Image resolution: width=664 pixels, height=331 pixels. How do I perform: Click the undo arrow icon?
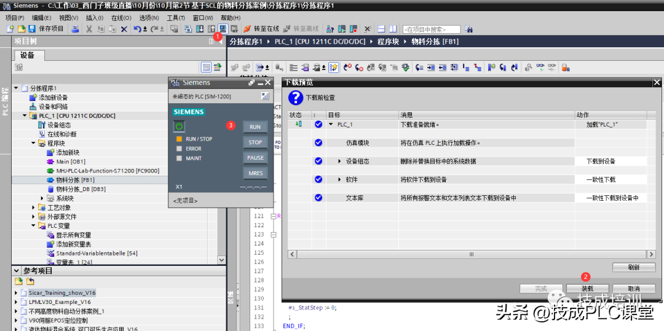coord(137,29)
